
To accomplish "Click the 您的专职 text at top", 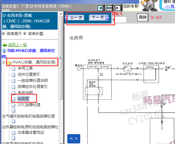I will (131, 6).
